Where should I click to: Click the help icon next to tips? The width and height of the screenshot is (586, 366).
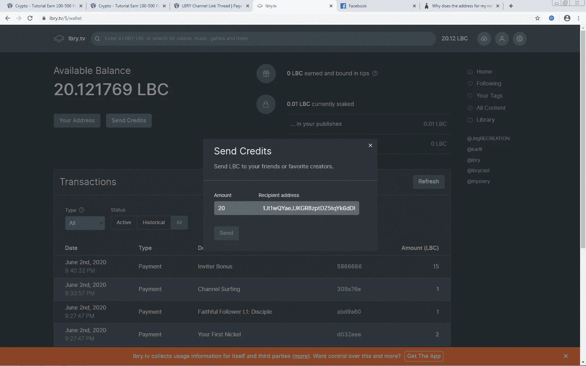375,73
